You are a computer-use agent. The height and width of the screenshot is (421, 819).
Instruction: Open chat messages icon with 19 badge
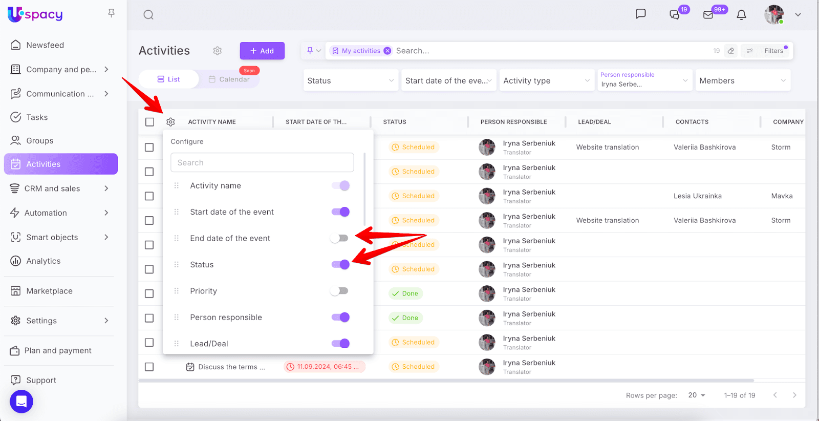click(675, 15)
